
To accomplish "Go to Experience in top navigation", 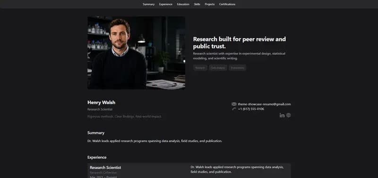I will [x=166, y=4].
